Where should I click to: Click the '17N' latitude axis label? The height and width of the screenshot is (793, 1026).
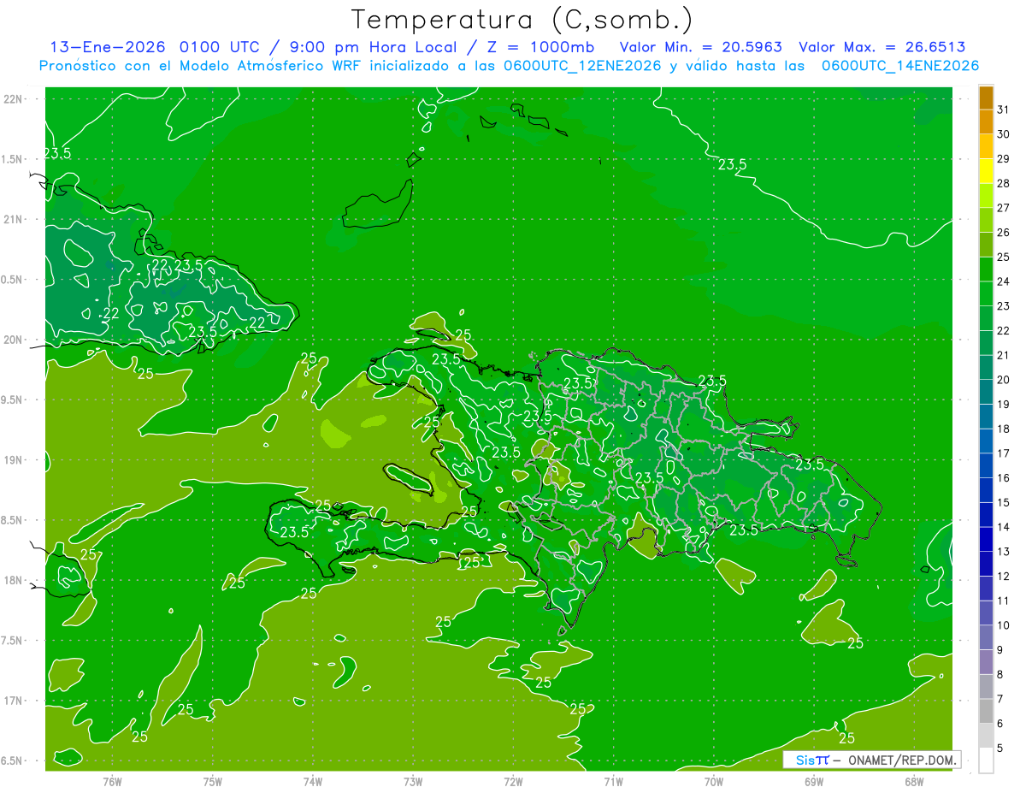(x=14, y=701)
